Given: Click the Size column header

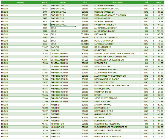Looking at the screenshot, I should (x=85, y=2).
